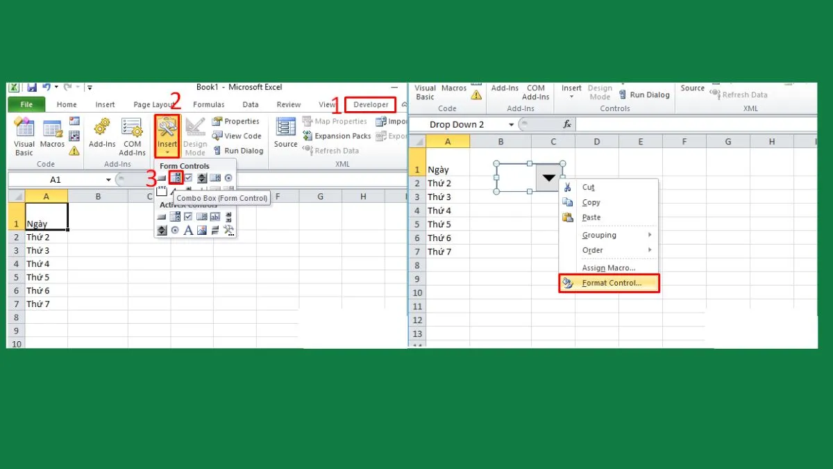This screenshot has width=833, height=469.
Task: Pick the ActiveX Check Box control
Action: (188, 217)
